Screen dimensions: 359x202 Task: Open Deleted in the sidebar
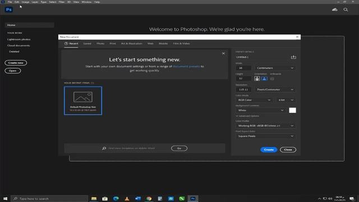tap(14, 52)
